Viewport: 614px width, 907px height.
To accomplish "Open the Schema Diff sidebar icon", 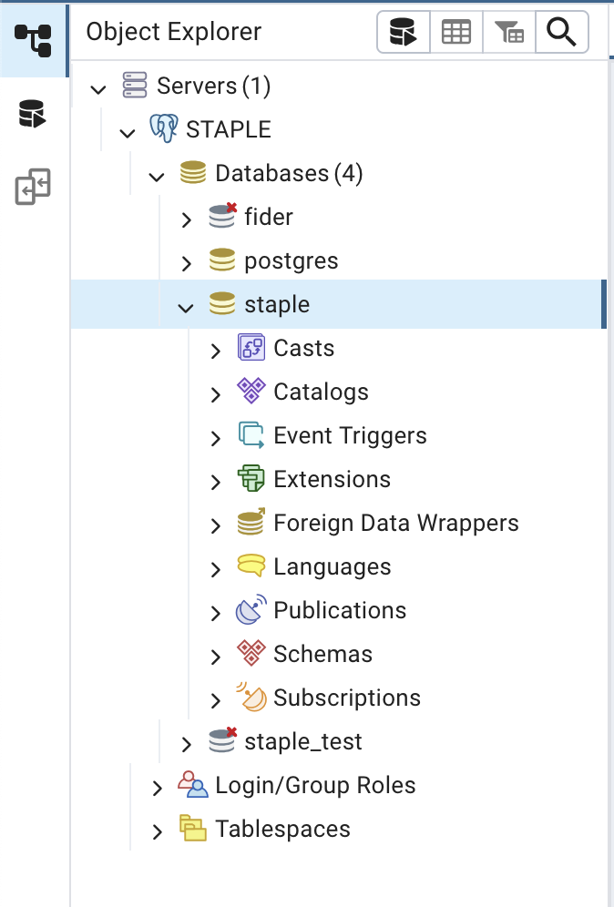I will (x=33, y=188).
